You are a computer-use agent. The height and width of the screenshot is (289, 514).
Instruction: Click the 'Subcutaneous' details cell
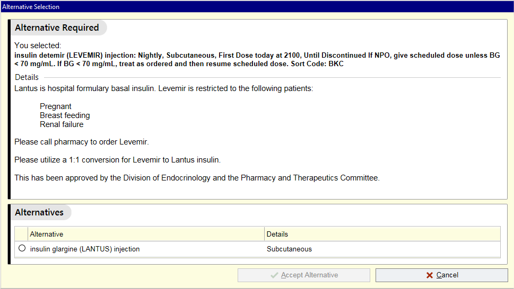point(289,249)
